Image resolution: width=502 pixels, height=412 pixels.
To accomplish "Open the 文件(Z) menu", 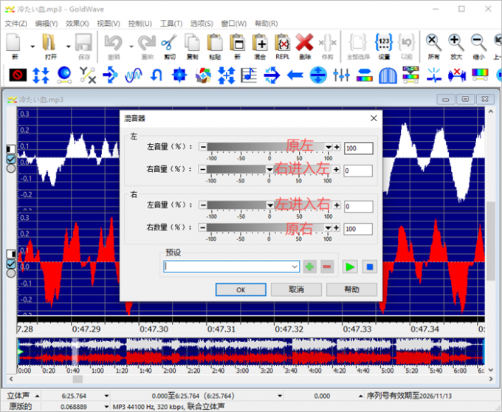I will (x=16, y=24).
